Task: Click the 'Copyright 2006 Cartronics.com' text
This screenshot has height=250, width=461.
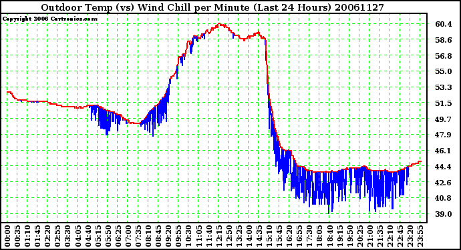Action: [x=49, y=19]
